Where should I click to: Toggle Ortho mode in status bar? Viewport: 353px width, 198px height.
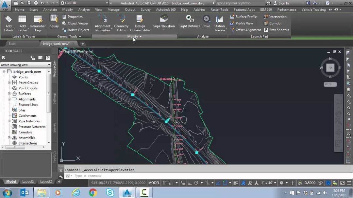(x=189, y=183)
